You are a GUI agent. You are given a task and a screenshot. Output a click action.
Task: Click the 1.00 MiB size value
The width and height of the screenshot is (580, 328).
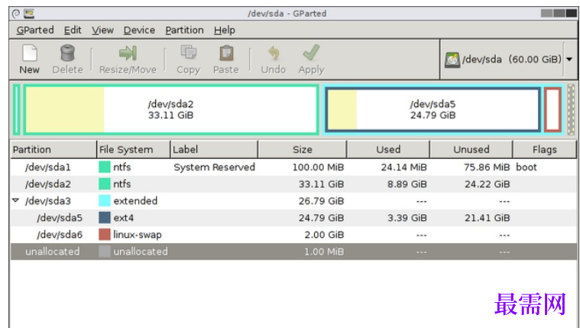point(324,252)
